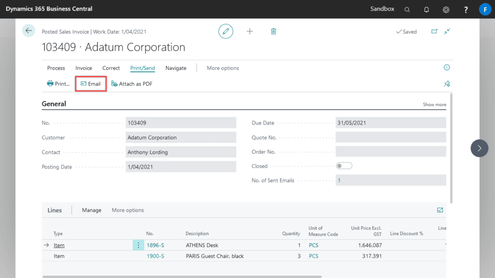This screenshot has height=278, width=495.
Task: Toggle the Closed switch
Action: pos(344,166)
